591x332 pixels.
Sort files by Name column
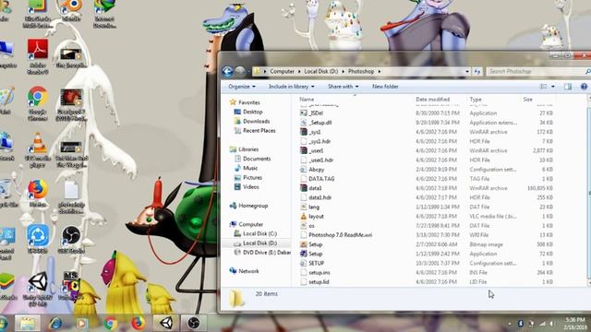(307, 100)
